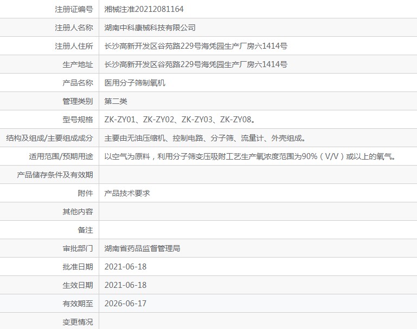The height and width of the screenshot is (329, 417).
Task: Select attachment value 产品技术要求
Action: (x=127, y=193)
